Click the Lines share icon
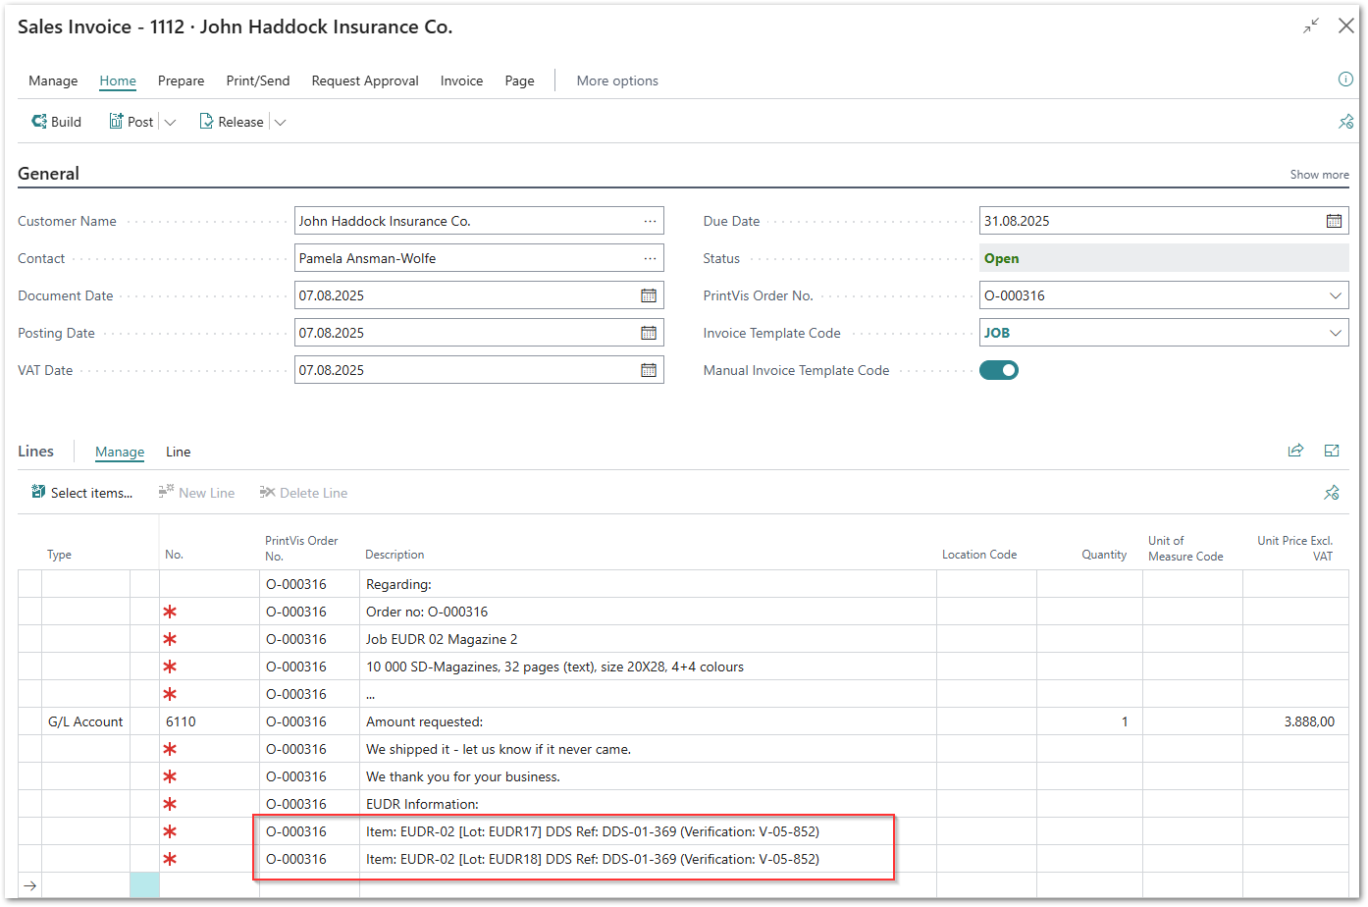 1295,451
